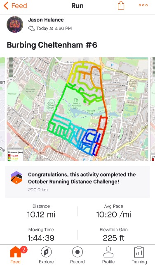
Task: Go to the Profile tab
Action: coord(108,255)
